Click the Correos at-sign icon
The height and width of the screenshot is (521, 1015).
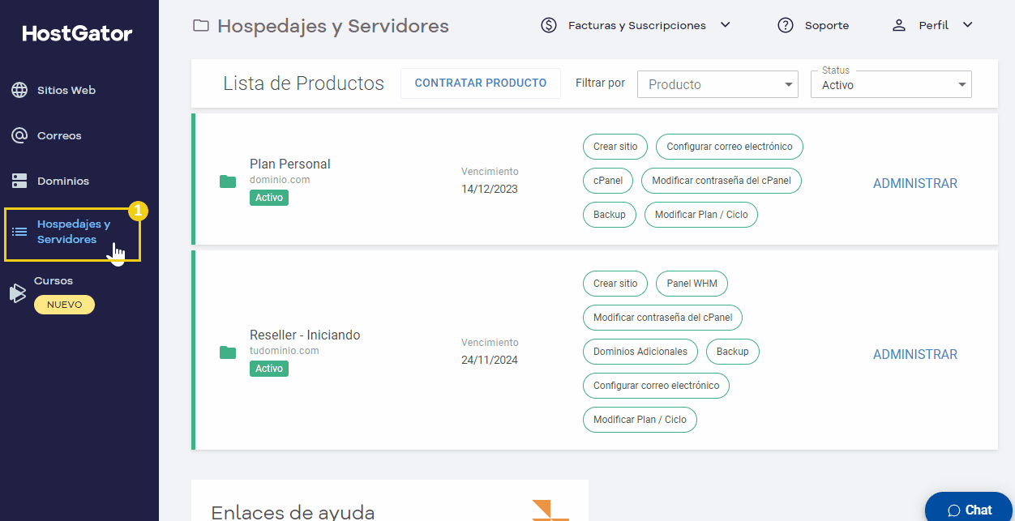tap(19, 135)
